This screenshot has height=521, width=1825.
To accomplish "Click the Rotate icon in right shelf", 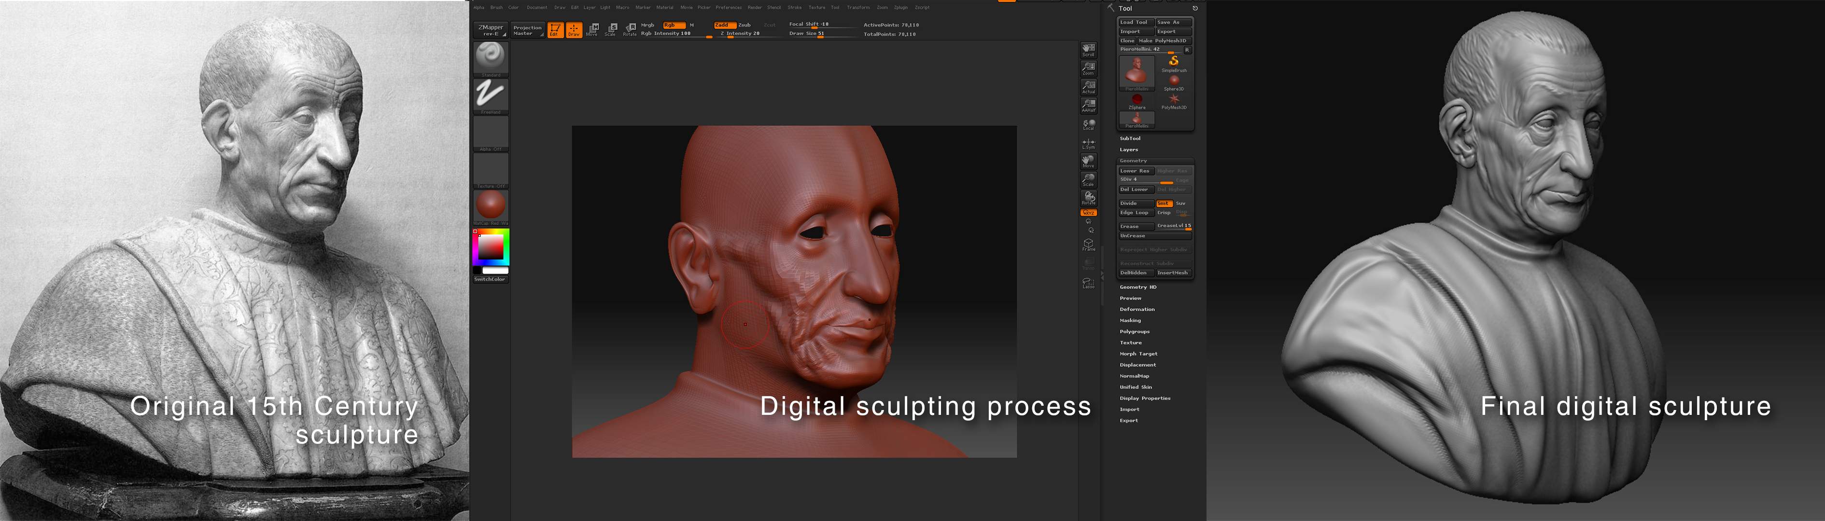I will click(1088, 197).
